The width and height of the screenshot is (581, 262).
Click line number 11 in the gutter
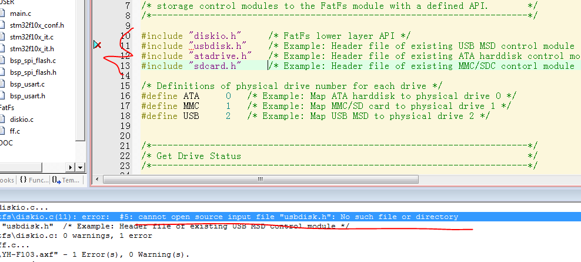tap(126, 46)
